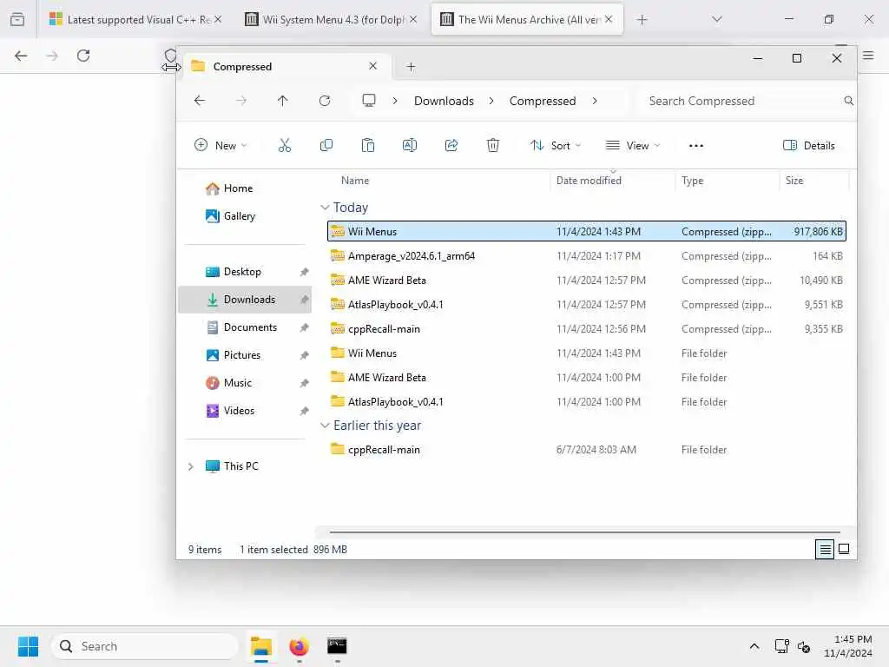Image resolution: width=889 pixels, height=667 pixels.
Task: Switch to Wii System Menu 4.3 tab
Action: [x=333, y=20]
